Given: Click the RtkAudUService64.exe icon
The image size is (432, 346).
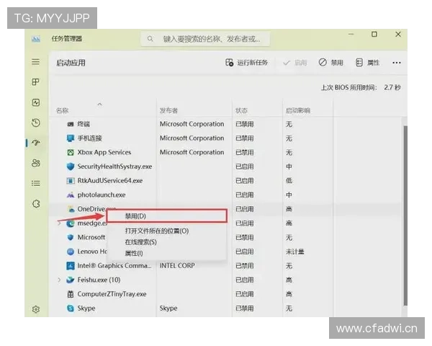Looking at the screenshot, I should coord(71,181).
